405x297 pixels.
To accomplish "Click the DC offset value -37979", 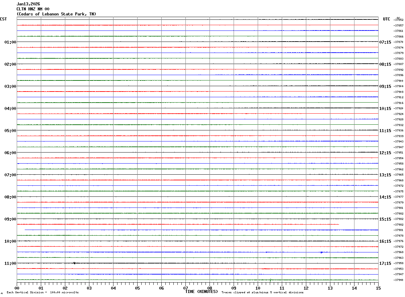I will pyautogui.click(x=398, y=202).
